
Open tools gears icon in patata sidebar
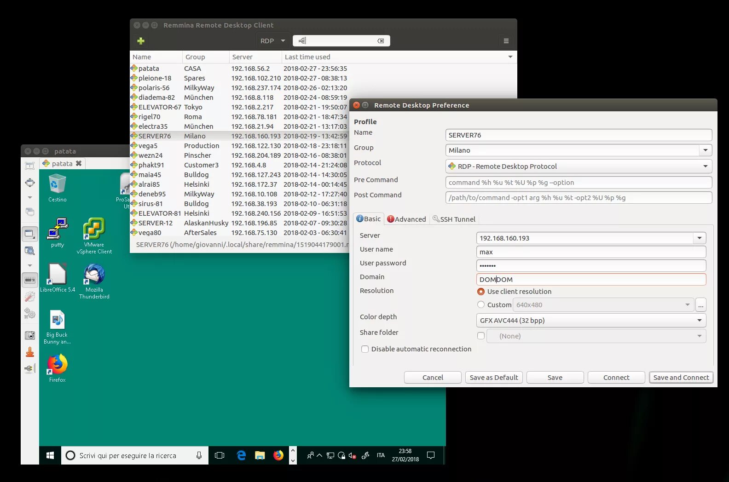[30, 313]
